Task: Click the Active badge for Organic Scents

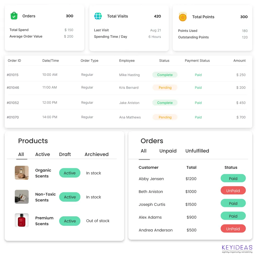Action: coord(70,173)
